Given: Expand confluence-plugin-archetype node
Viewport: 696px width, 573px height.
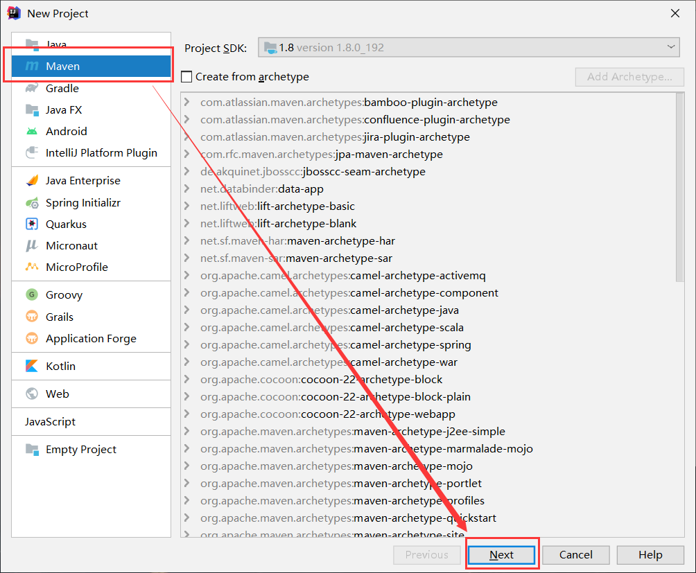Looking at the screenshot, I should tap(187, 119).
